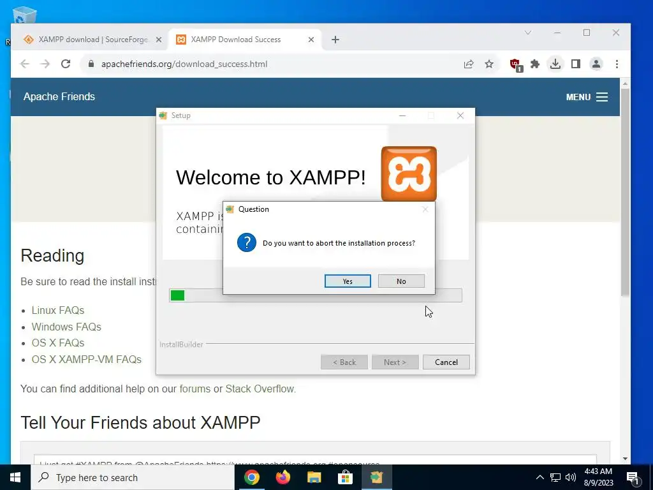
Task: Click the Reading heading text
Action: click(x=52, y=255)
